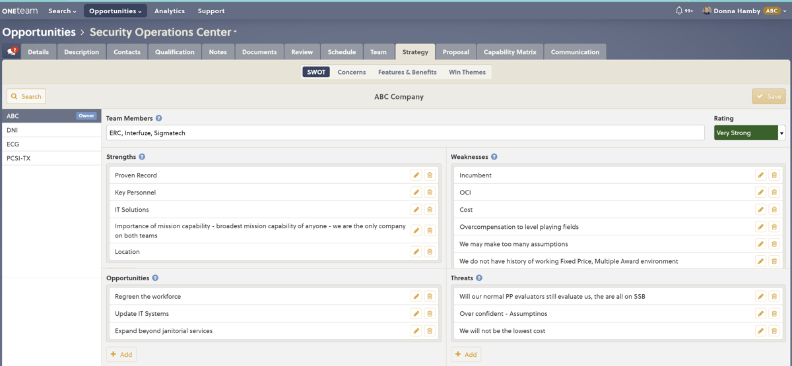Show help icon next to Threats

pyautogui.click(x=479, y=278)
